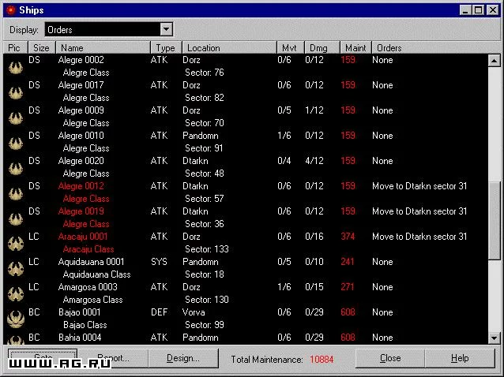This screenshot has height=377, width=504.
Task: Click the Amargosa Class label
Action: 93,300
